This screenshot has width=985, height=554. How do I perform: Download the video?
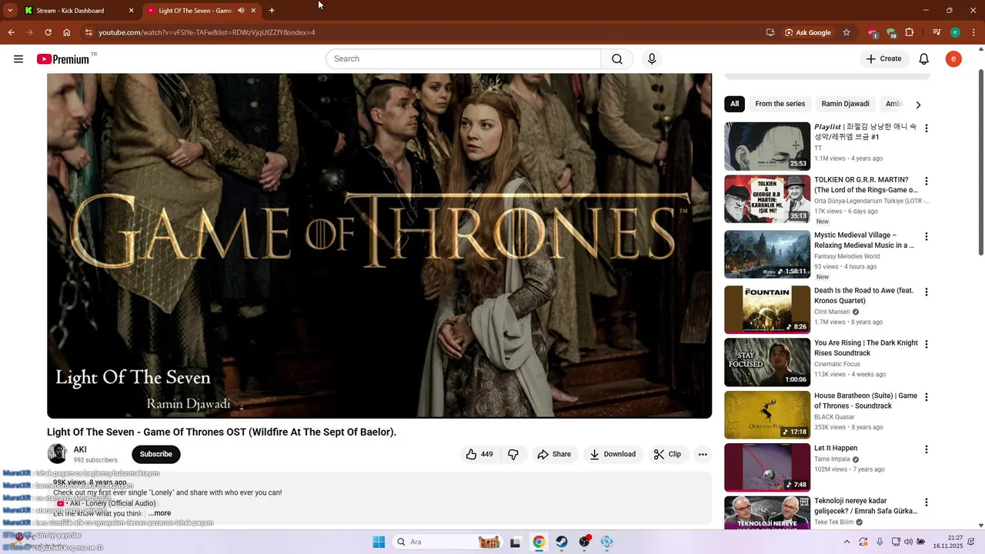pyautogui.click(x=613, y=454)
